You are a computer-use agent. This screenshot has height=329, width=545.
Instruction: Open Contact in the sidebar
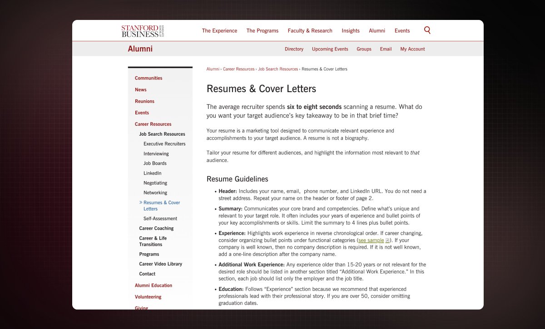(147, 274)
